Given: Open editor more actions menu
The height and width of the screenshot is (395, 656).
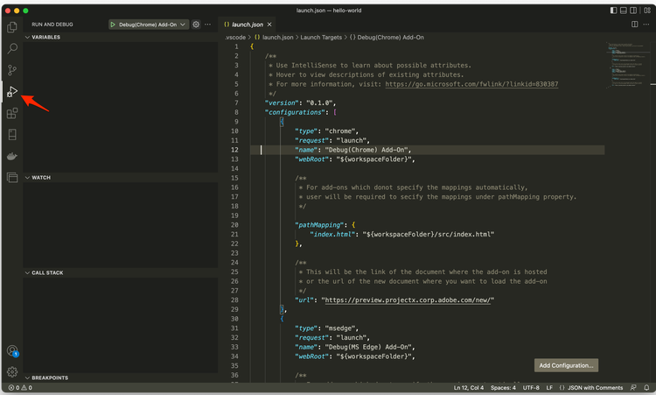Looking at the screenshot, I should tap(646, 25).
